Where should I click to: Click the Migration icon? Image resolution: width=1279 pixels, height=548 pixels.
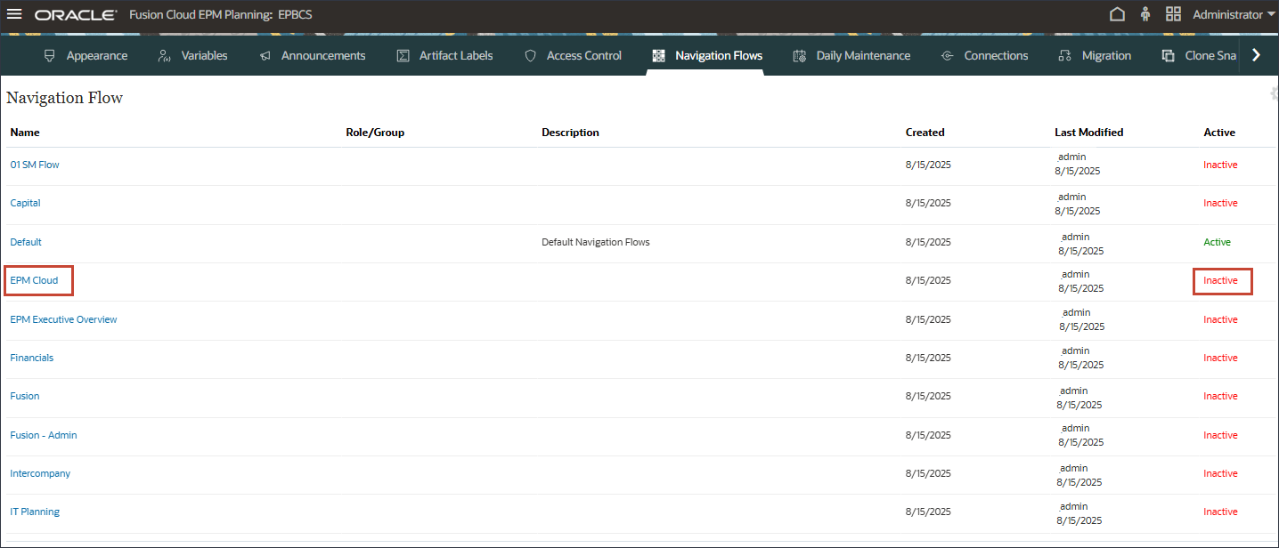tap(1064, 55)
